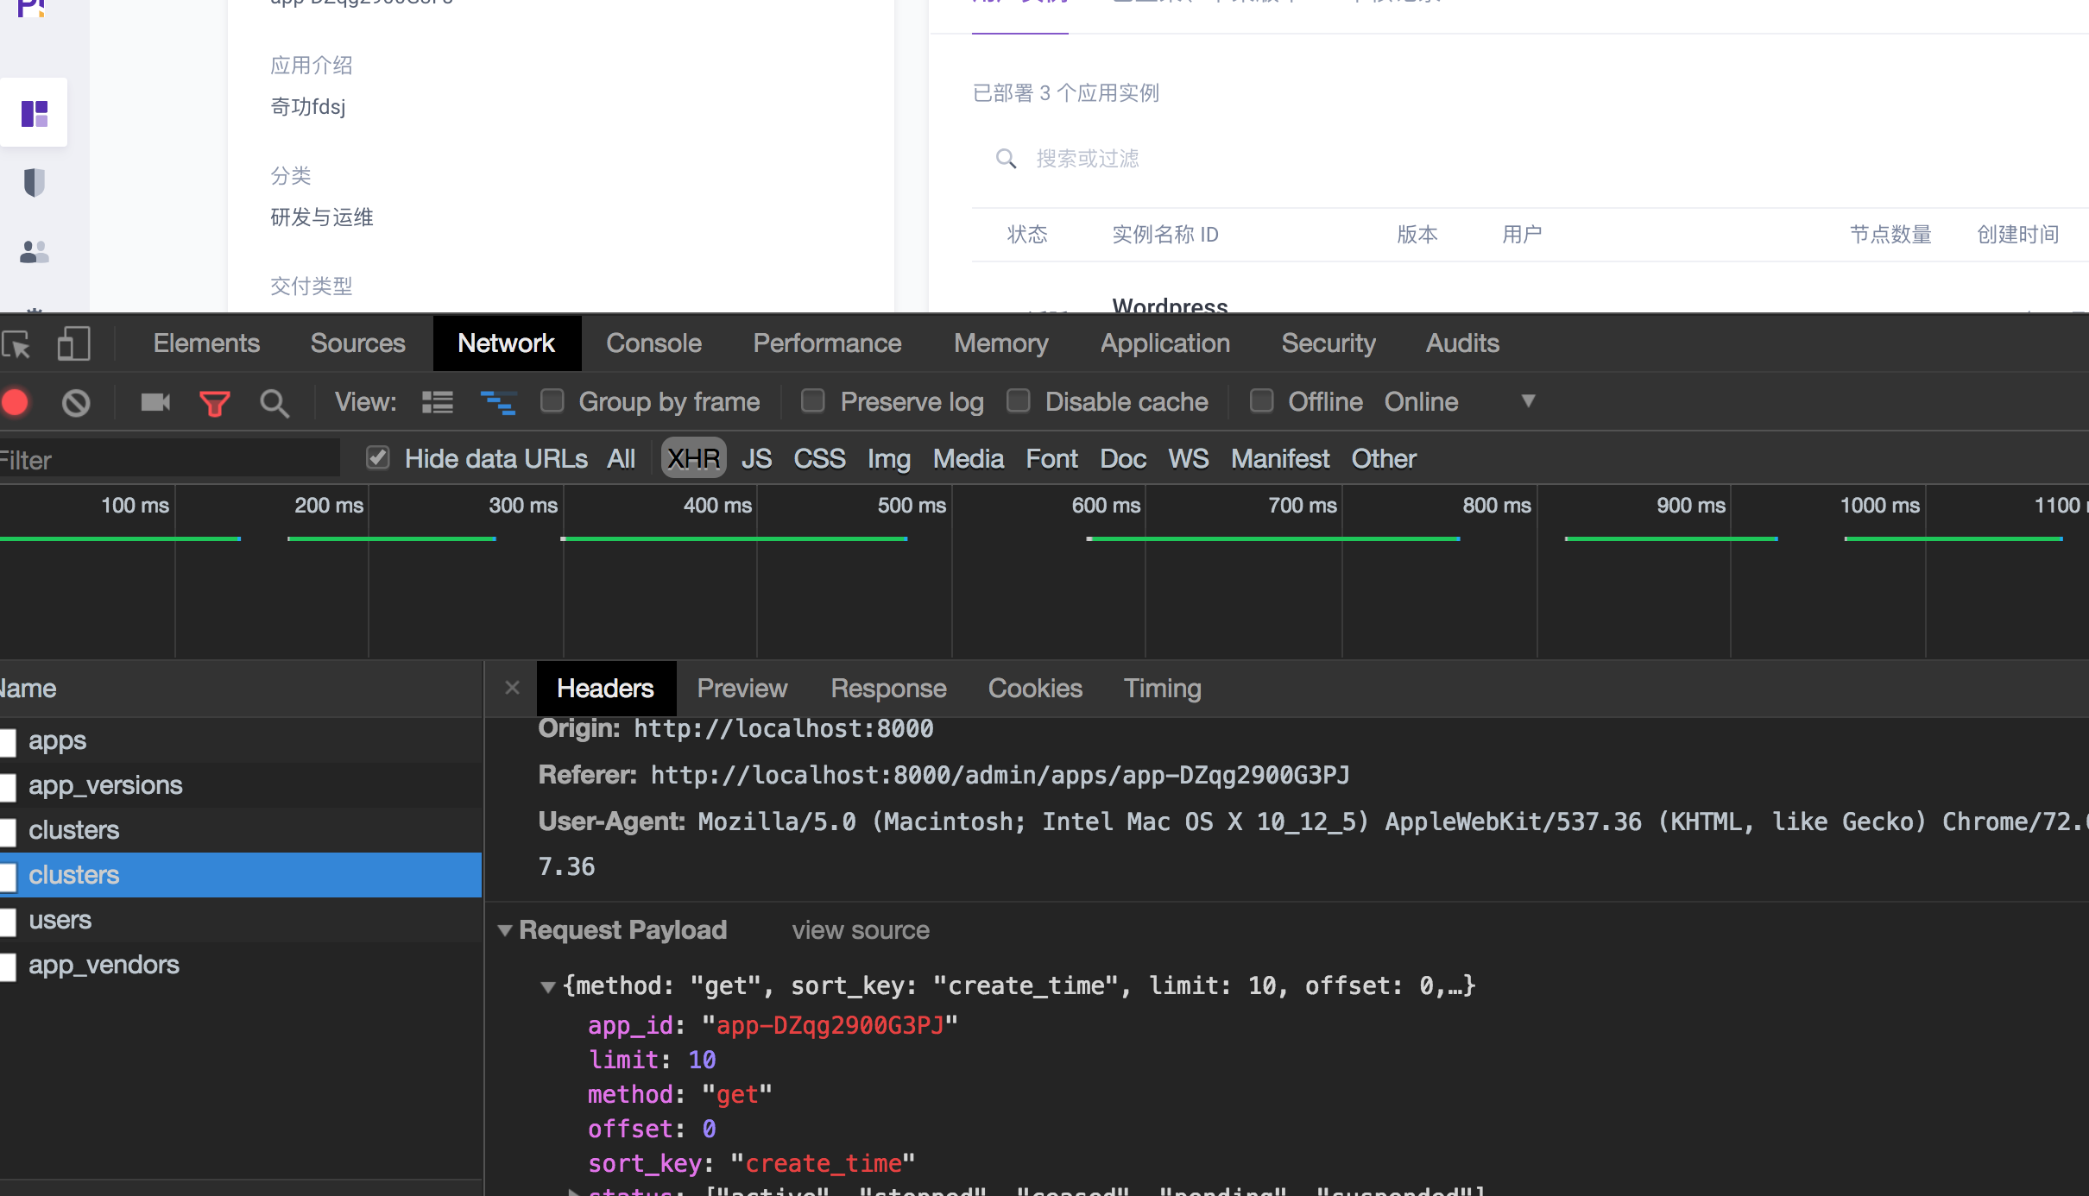
Task: Clear the network requests list
Action: pos(75,401)
